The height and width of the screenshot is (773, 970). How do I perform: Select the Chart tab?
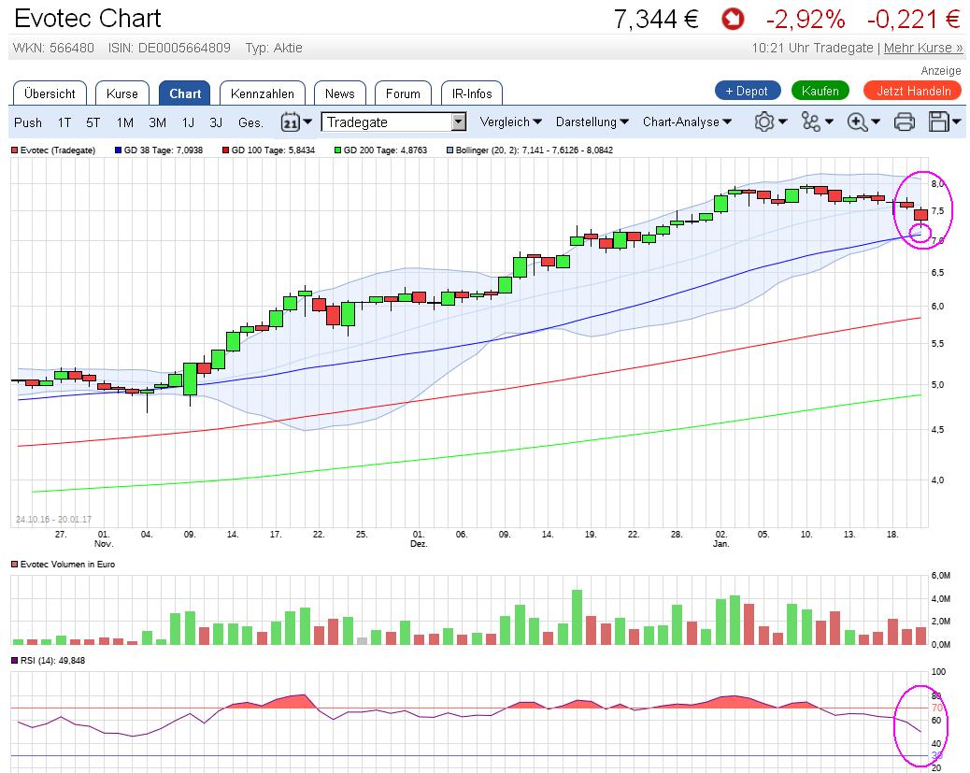click(185, 93)
